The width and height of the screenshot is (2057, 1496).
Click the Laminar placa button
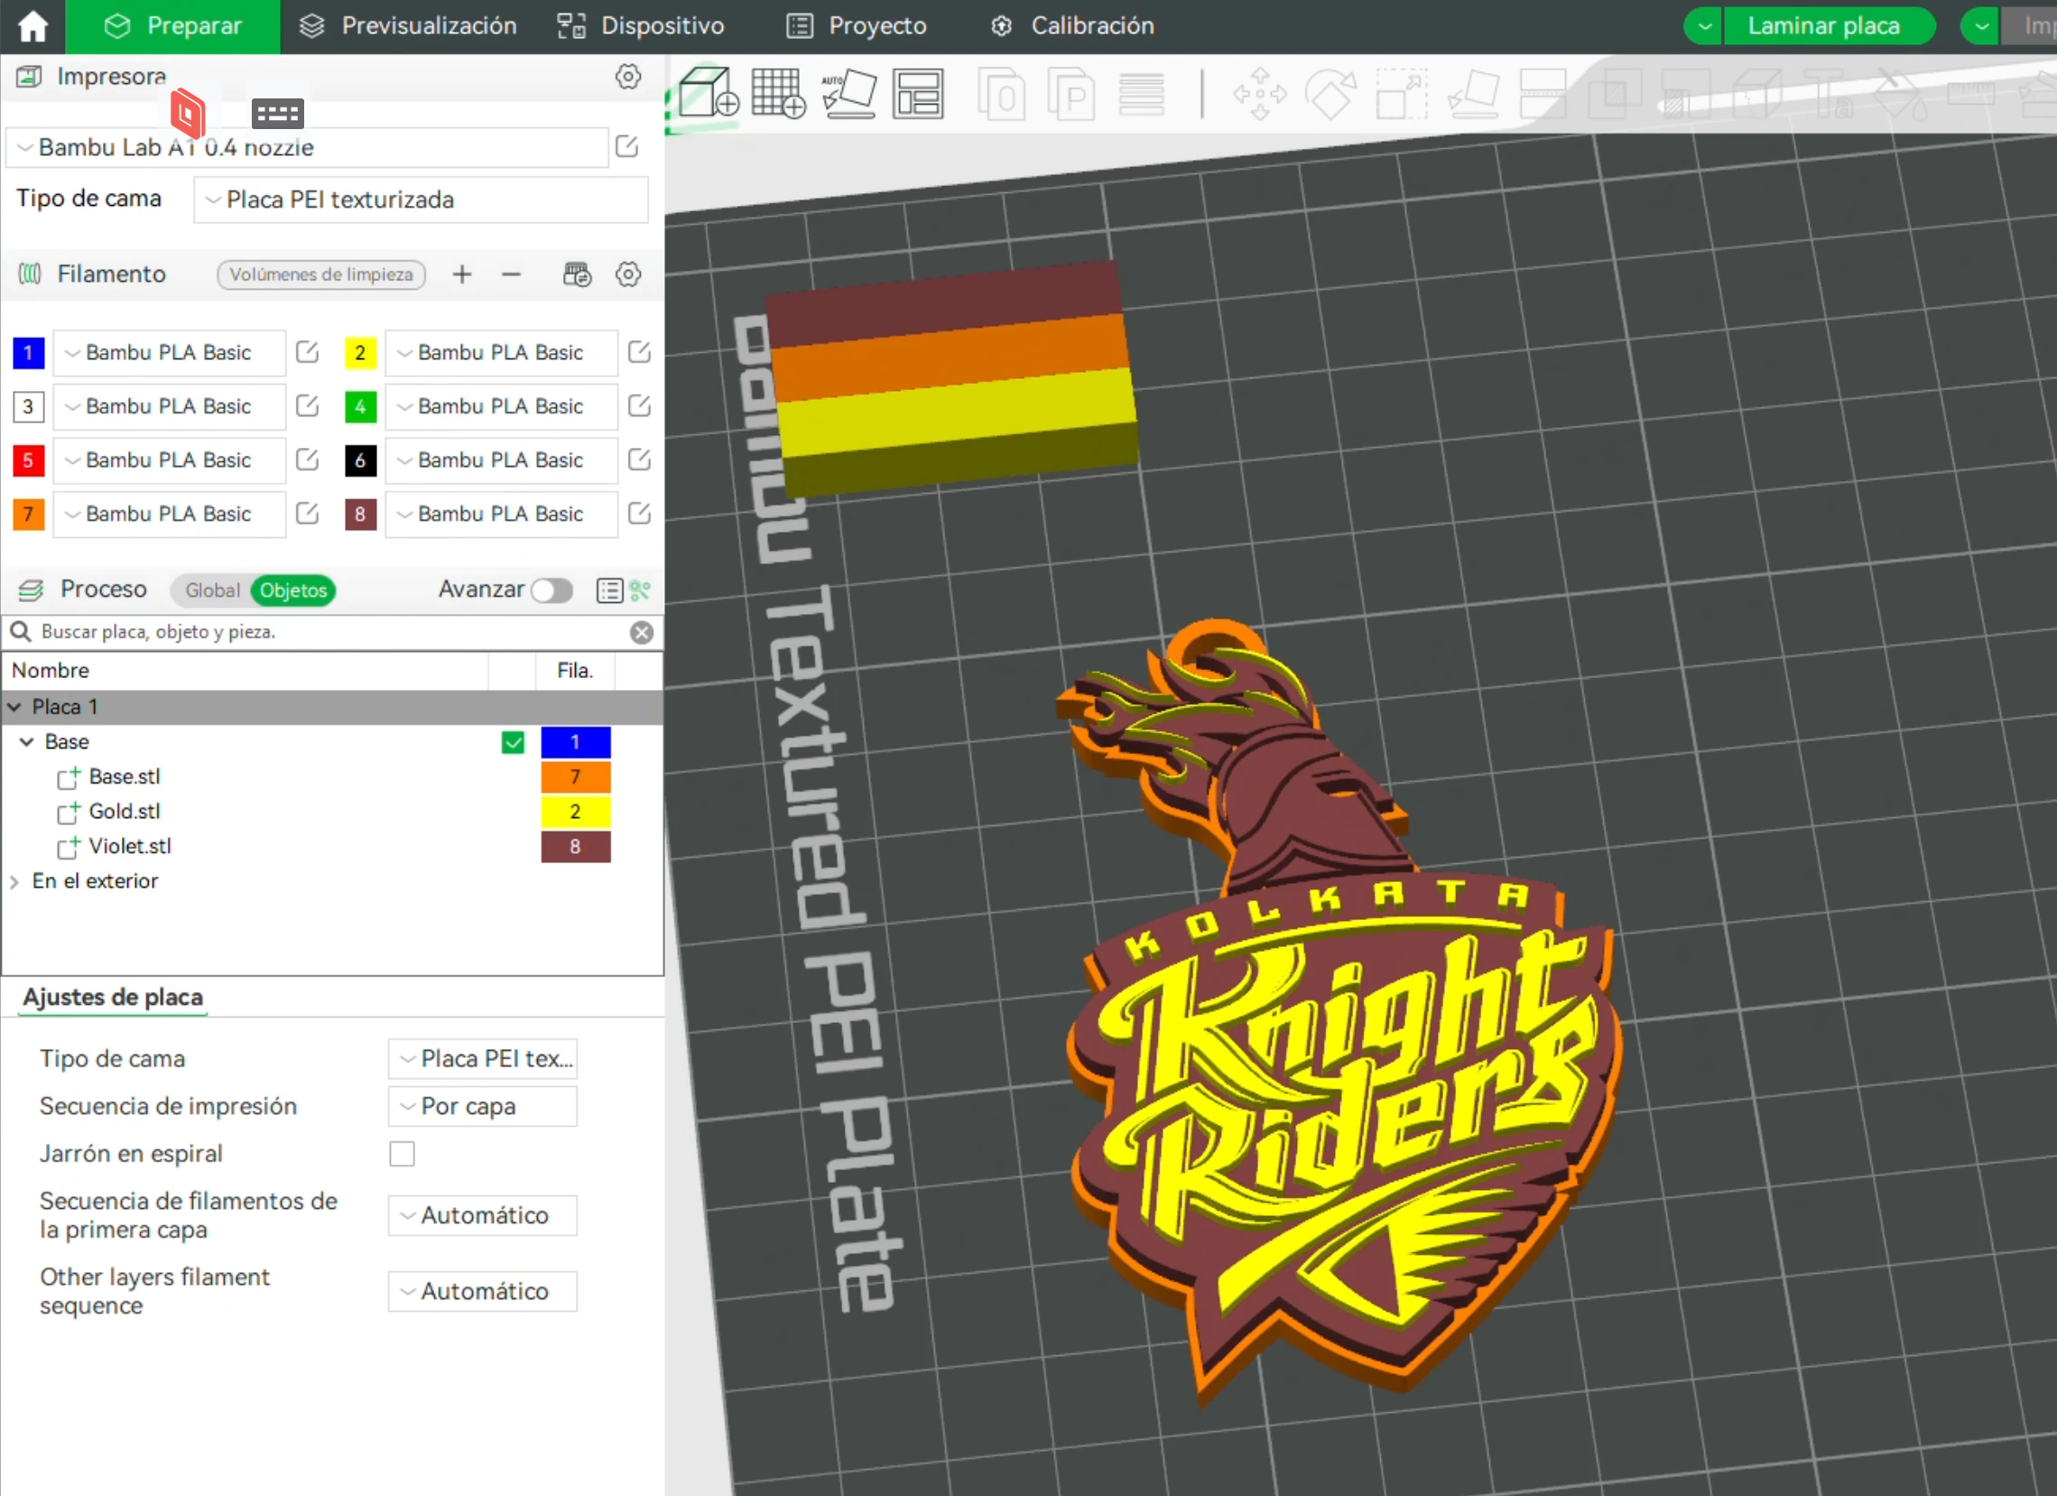[1824, 26]
